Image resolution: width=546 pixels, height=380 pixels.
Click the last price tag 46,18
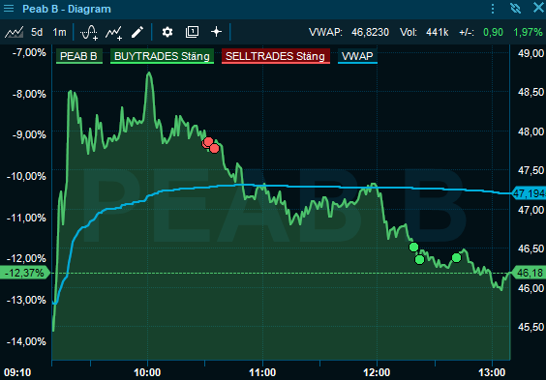tap(529, 273)
